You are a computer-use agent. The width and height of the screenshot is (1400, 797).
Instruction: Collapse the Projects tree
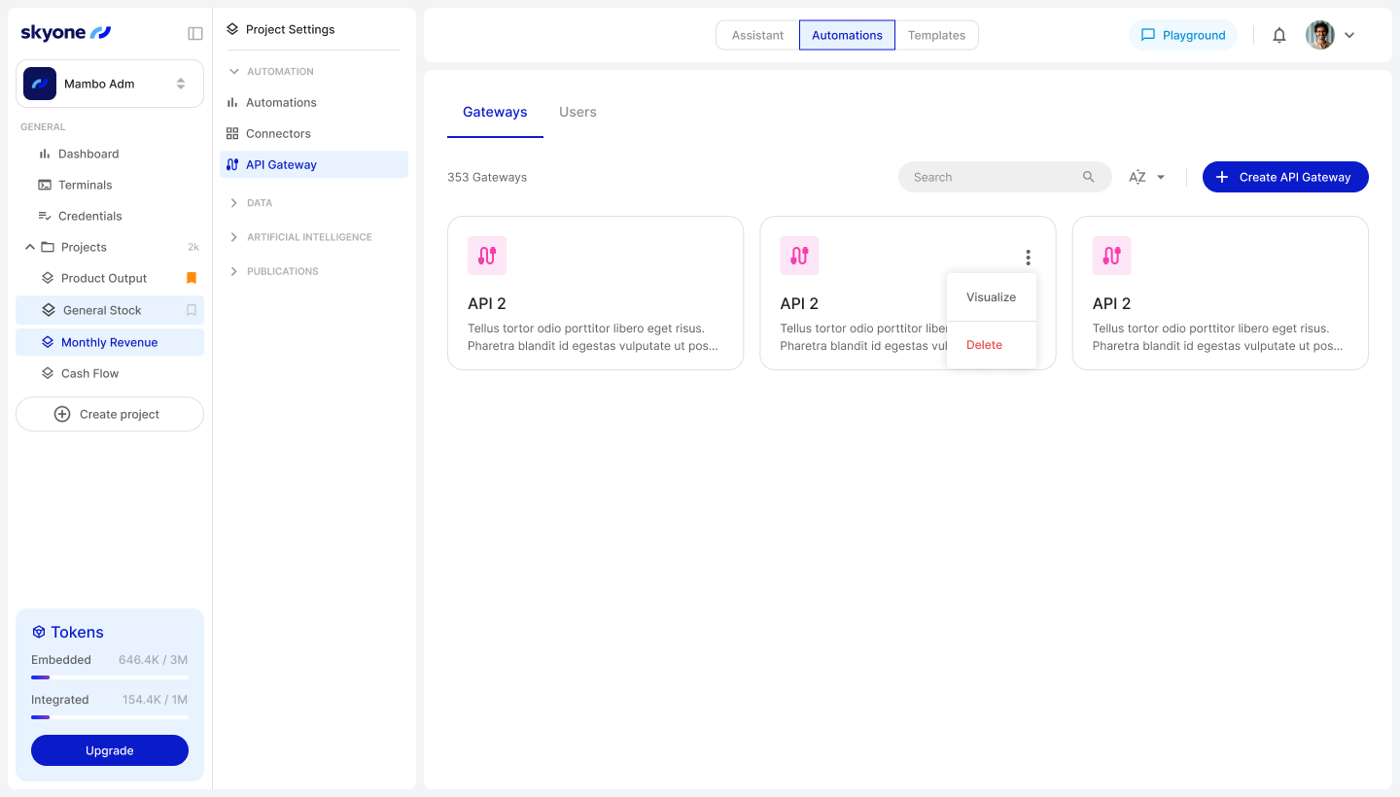pyautogui.click(x=30, y=247)
